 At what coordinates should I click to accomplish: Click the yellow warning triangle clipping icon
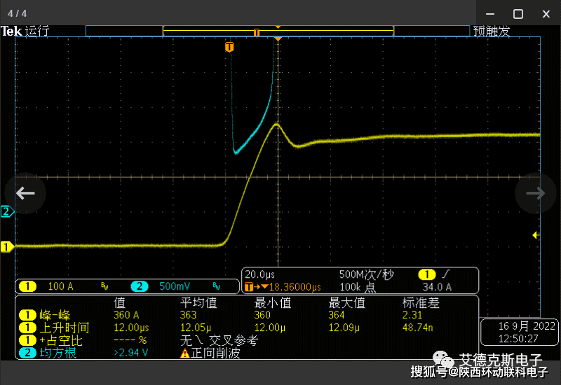click(185, 354)
